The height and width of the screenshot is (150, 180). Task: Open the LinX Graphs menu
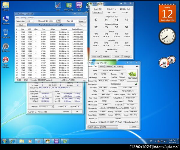(31, 17)
